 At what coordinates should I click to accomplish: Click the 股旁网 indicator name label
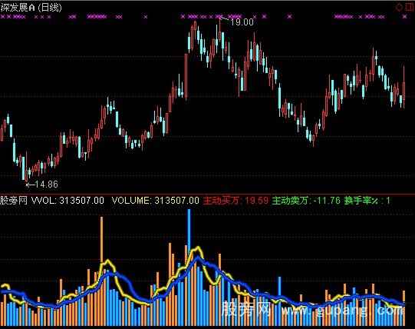coord(14,201)
